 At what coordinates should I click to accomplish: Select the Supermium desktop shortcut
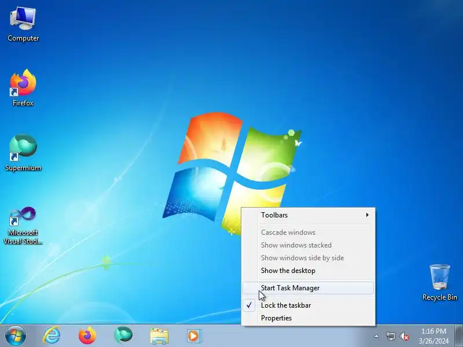pyautogui.click(x=23, y=153)
